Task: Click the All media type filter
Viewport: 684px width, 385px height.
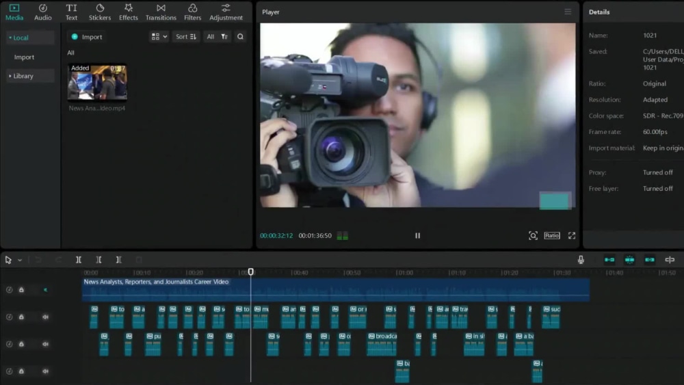Action: pos(211,37)
